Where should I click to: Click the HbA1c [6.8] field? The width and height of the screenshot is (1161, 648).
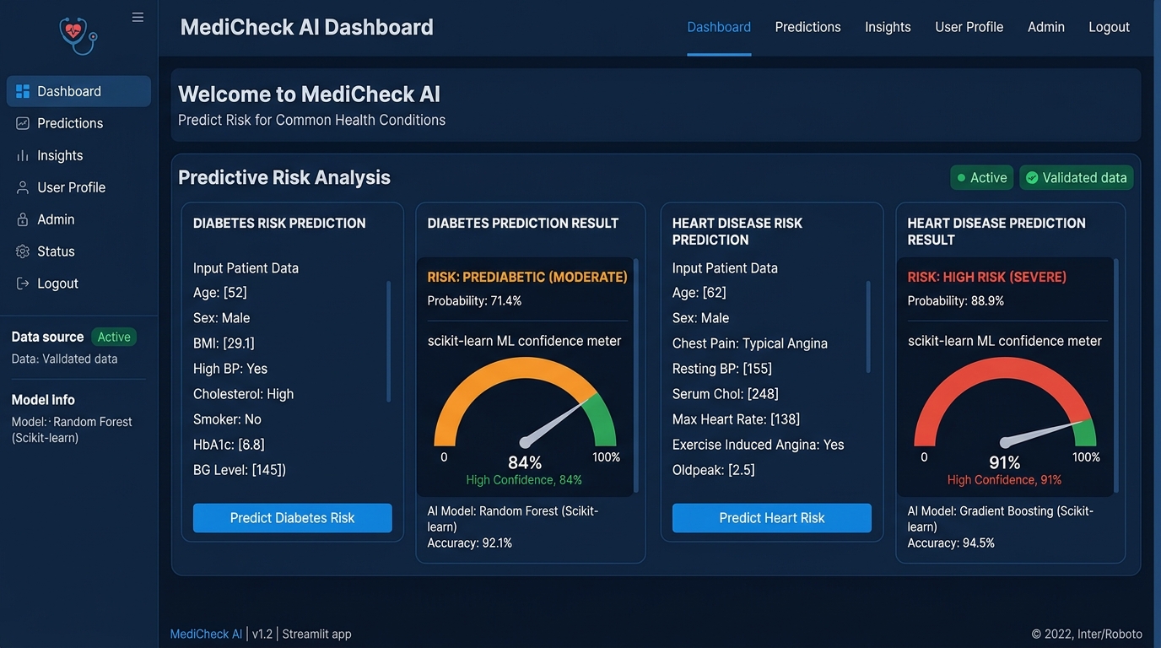[229, 445]
